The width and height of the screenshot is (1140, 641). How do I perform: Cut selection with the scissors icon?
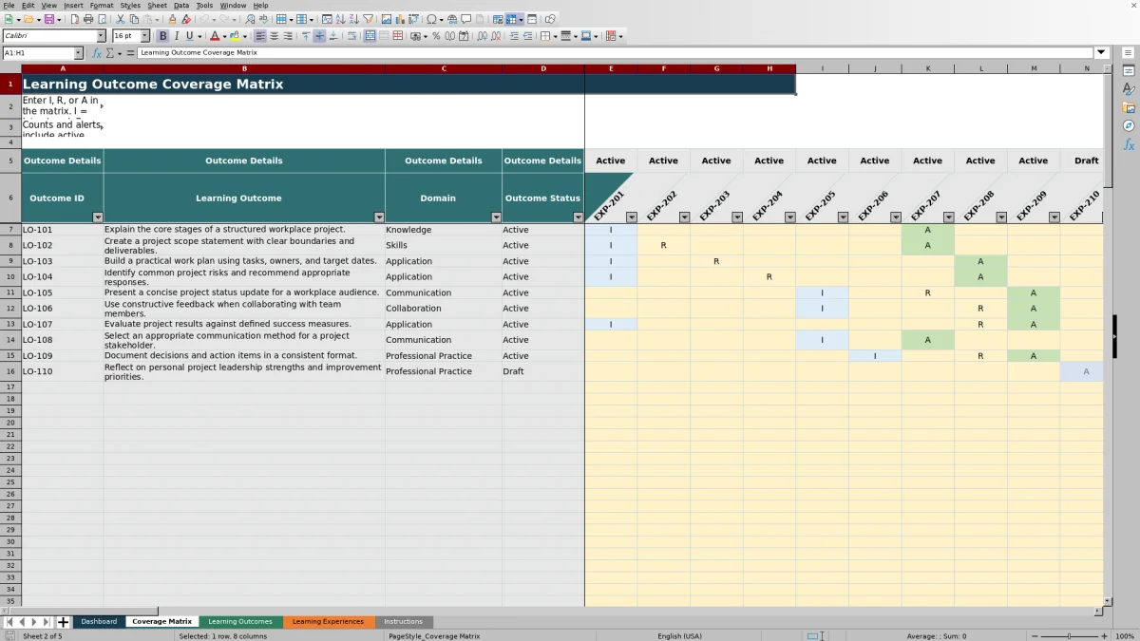tap(121, 19)
